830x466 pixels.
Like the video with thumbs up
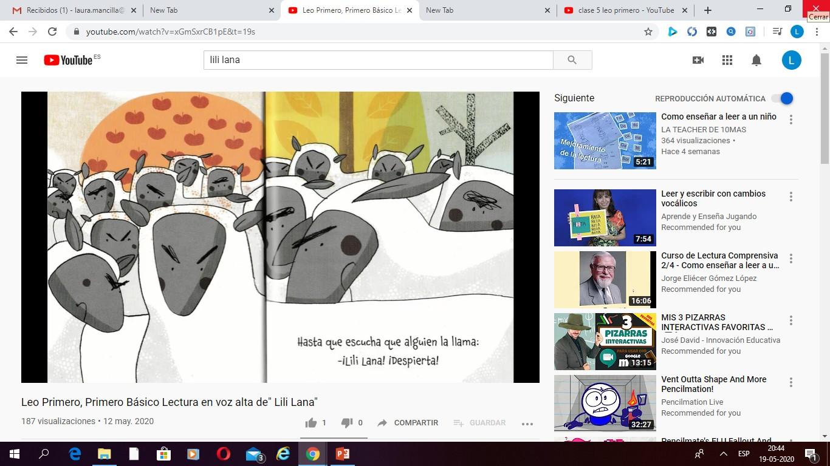[316, 423]
